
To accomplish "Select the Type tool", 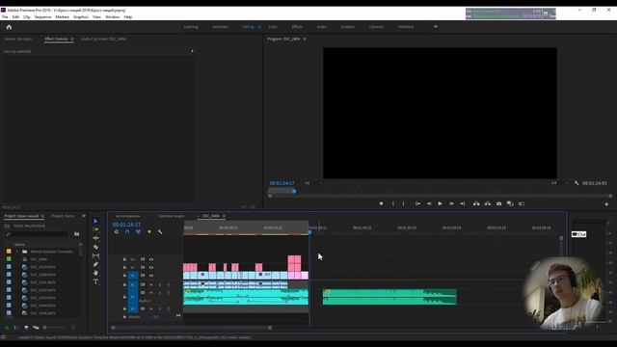I will (95, 281).
